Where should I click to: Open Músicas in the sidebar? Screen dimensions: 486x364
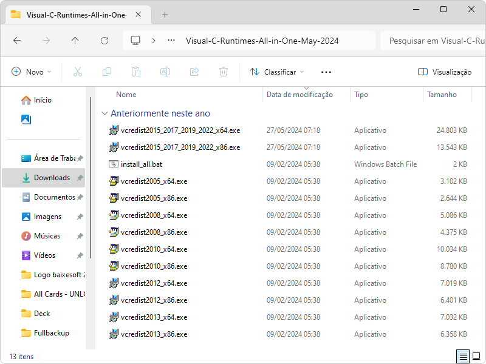coord(43,236)
